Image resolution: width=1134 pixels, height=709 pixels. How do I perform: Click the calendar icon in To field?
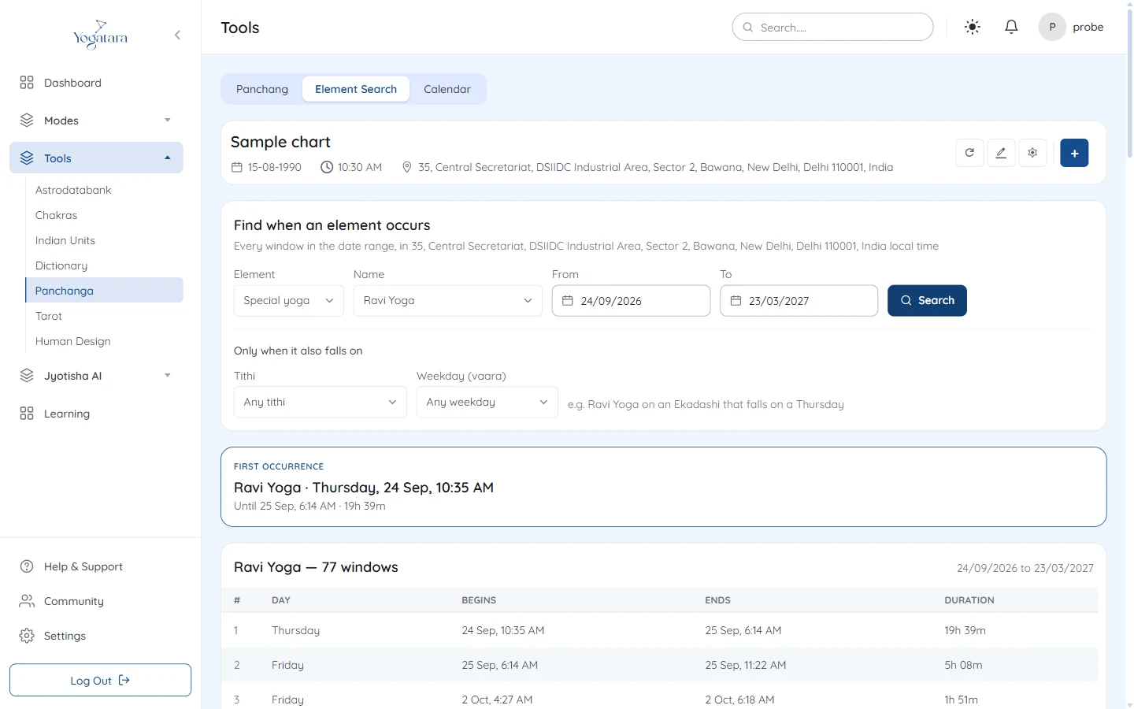click(736, 301)
